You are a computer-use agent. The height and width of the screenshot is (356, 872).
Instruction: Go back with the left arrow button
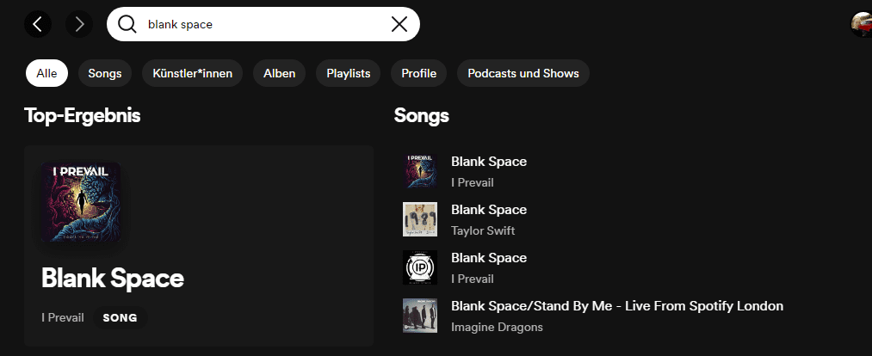point(38,24)
